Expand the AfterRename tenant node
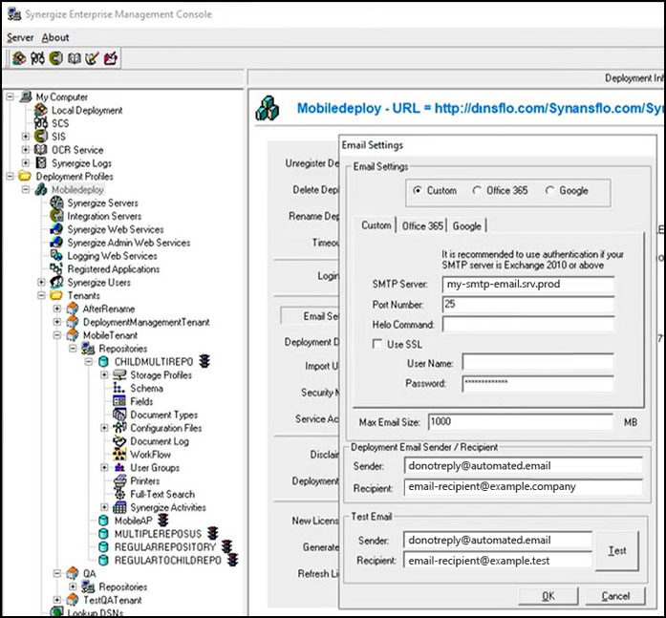666x618 pixels. (x=56, y=309)
